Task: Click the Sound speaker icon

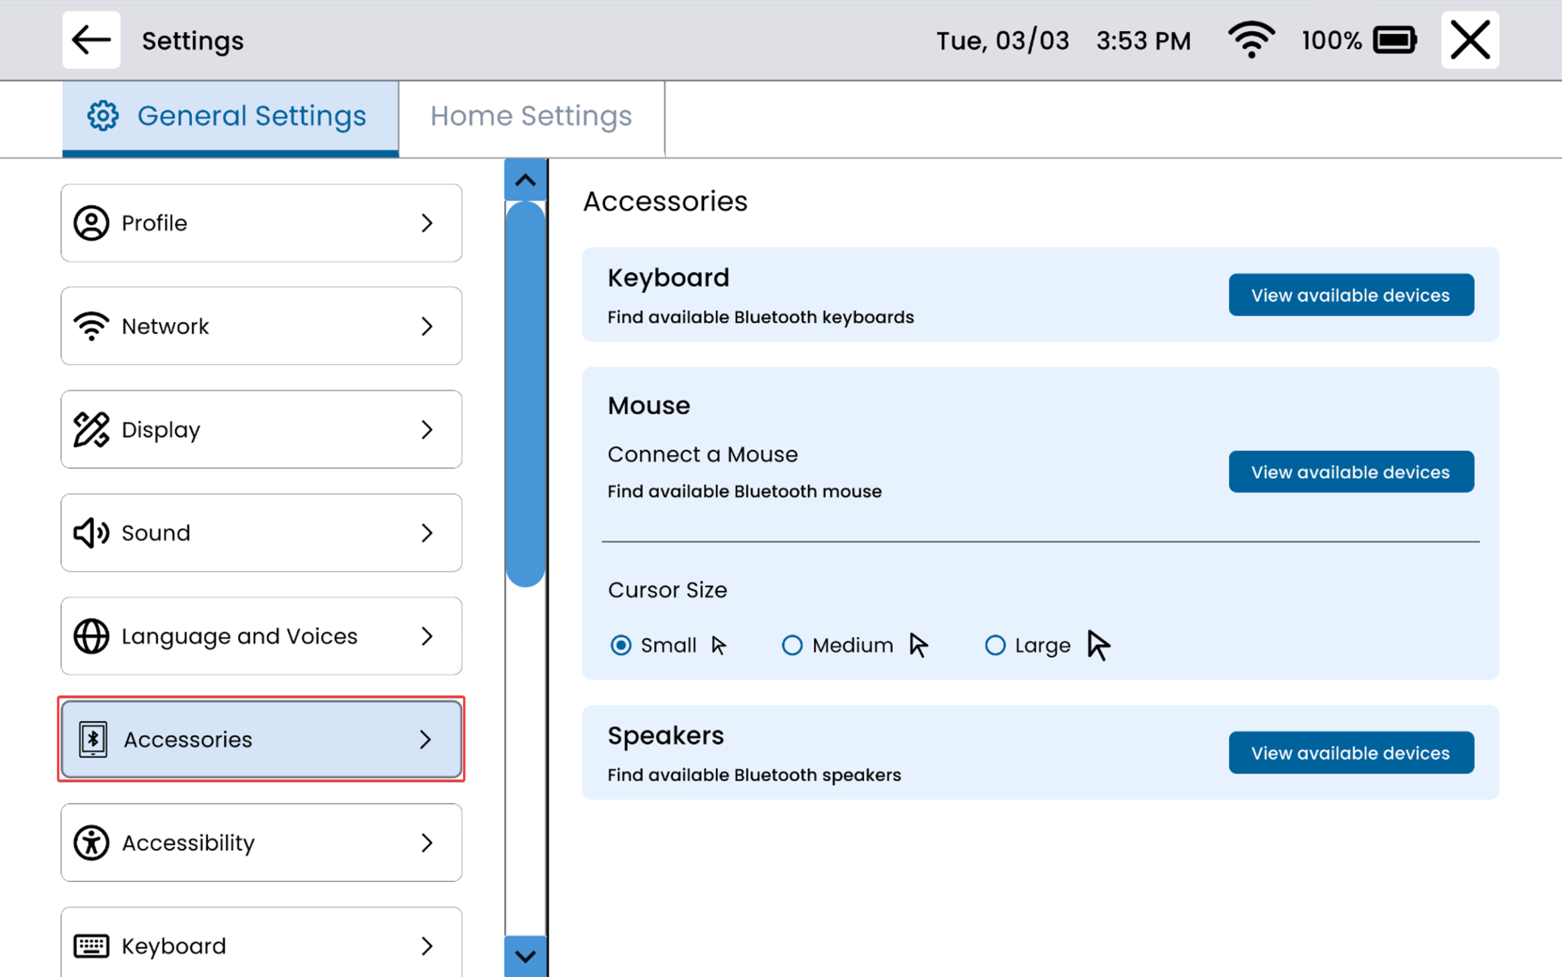Action: tap(91, 533)
